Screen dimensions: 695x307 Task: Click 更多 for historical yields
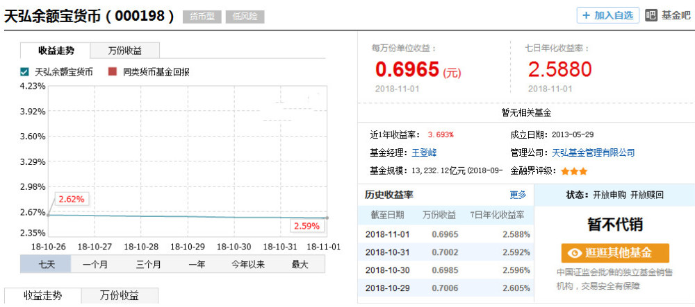(518, 195)
